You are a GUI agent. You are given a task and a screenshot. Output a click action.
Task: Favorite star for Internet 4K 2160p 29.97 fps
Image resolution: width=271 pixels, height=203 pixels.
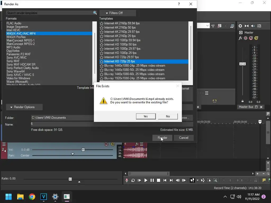pyautogui.click(x=102, y=32)
